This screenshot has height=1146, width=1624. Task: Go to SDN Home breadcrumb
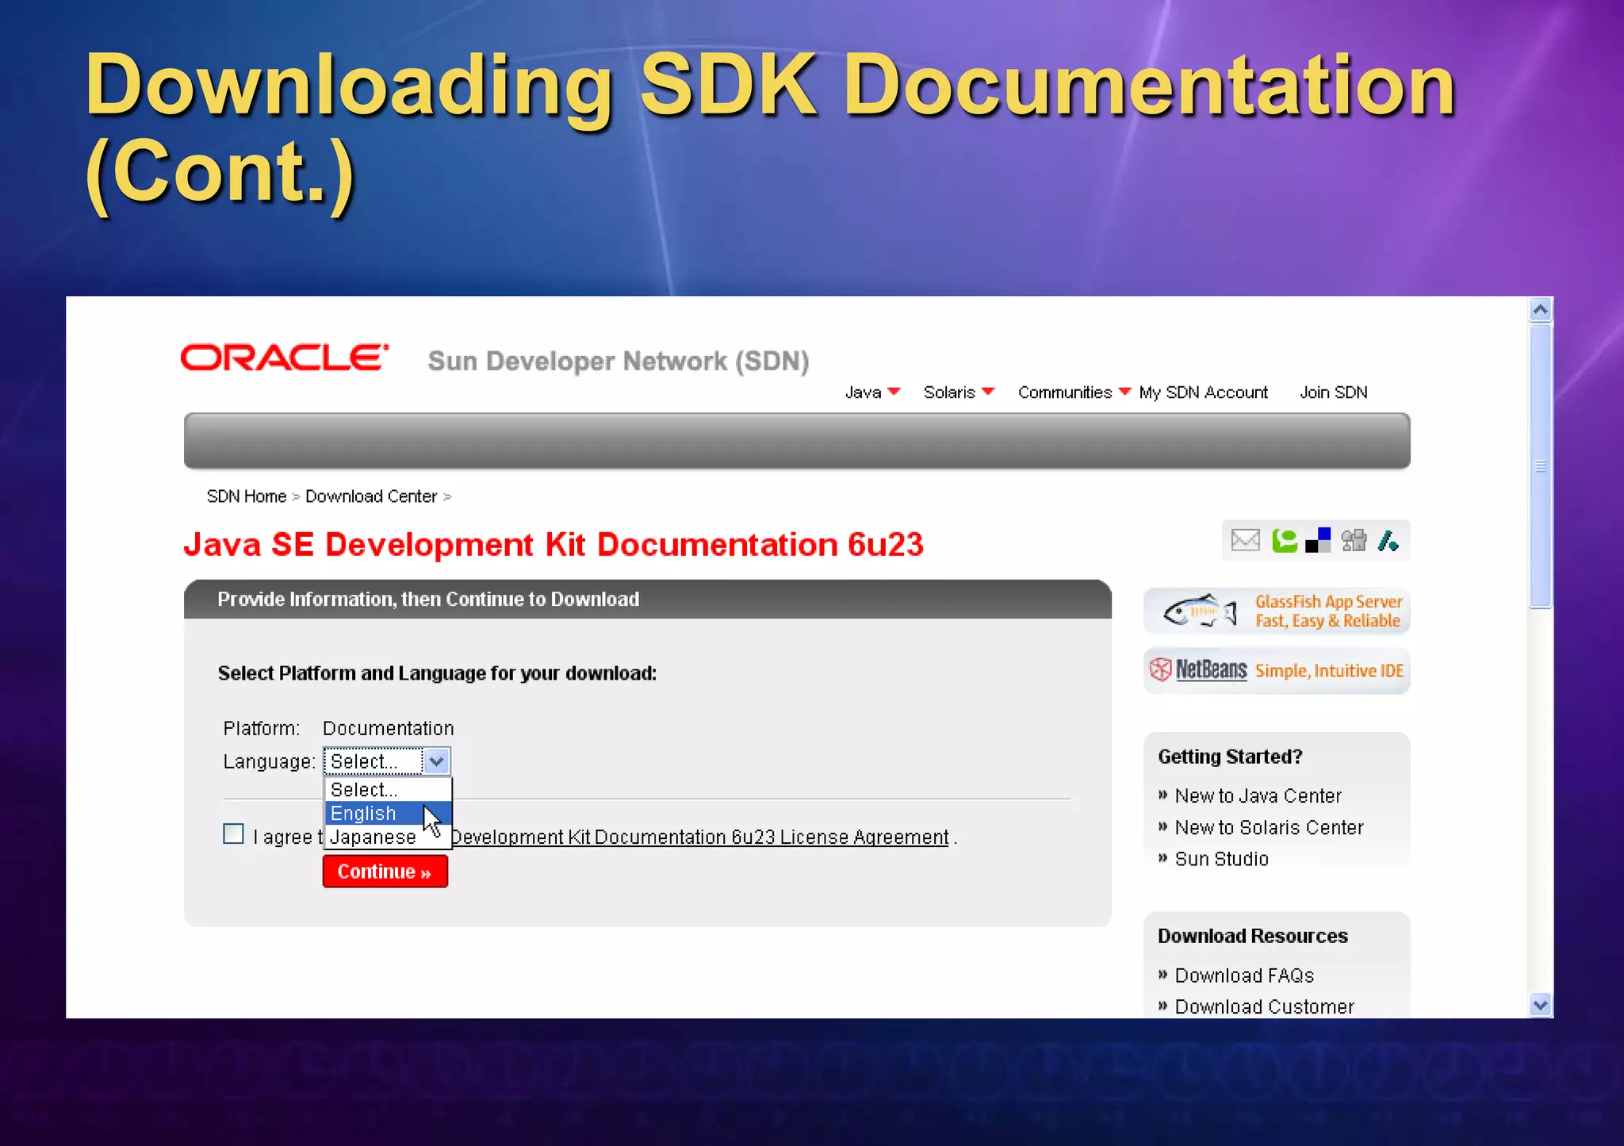pyautogui.click(x=247, y=496)
